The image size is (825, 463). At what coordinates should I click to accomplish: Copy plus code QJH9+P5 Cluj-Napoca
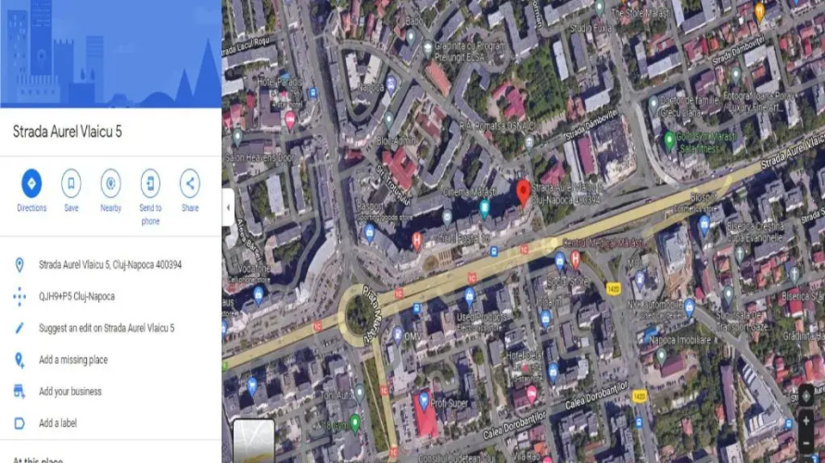pos(77,296)
